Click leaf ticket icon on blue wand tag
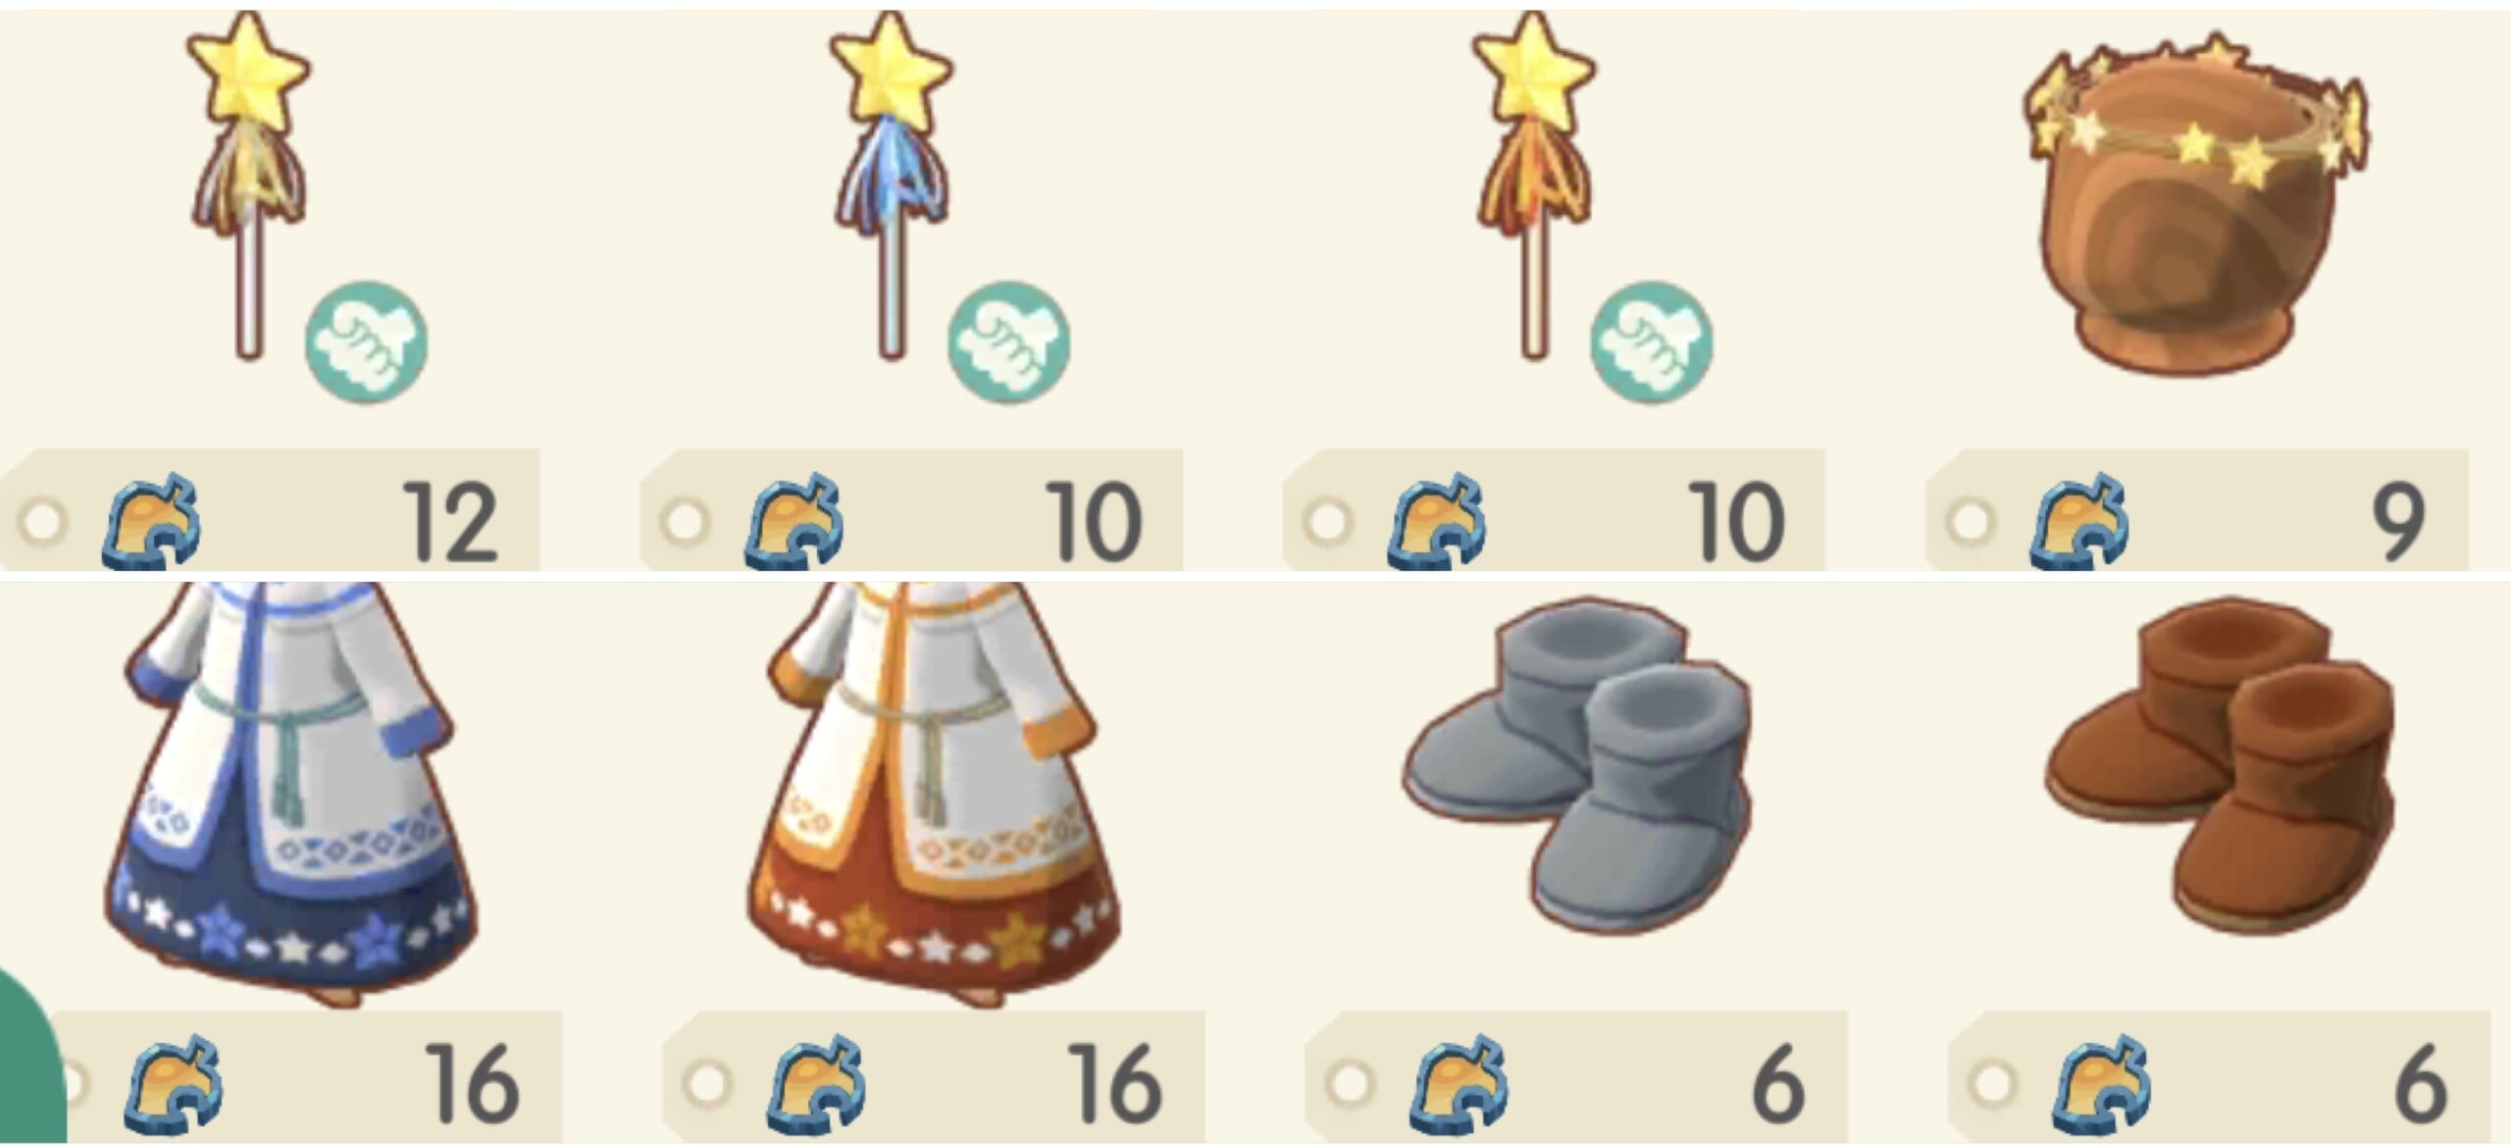 pos(793,521)
